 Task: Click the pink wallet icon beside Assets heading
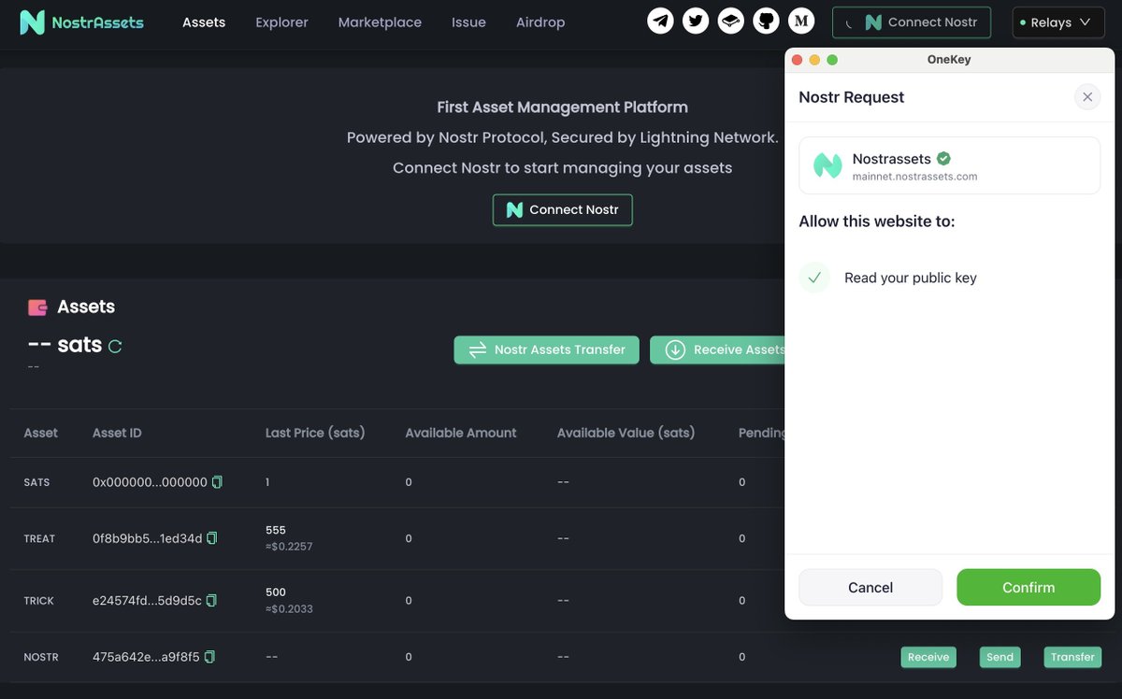(38, 307)
